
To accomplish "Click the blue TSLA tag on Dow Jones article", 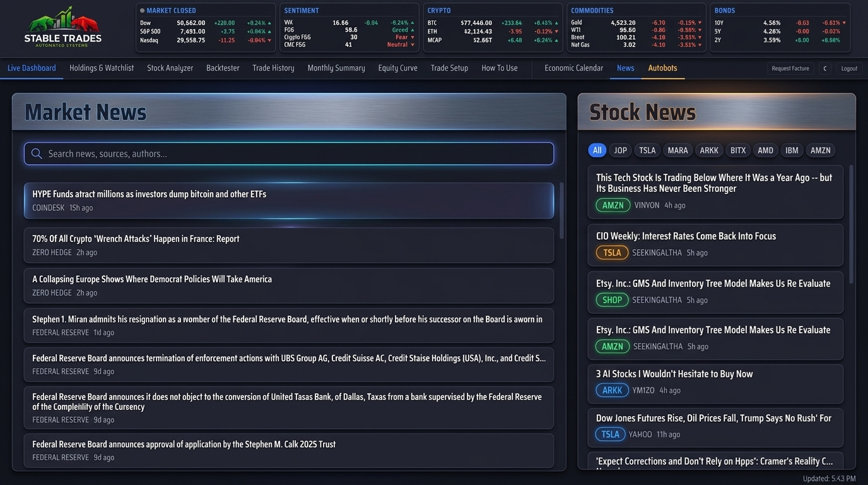I will point(610,434).
